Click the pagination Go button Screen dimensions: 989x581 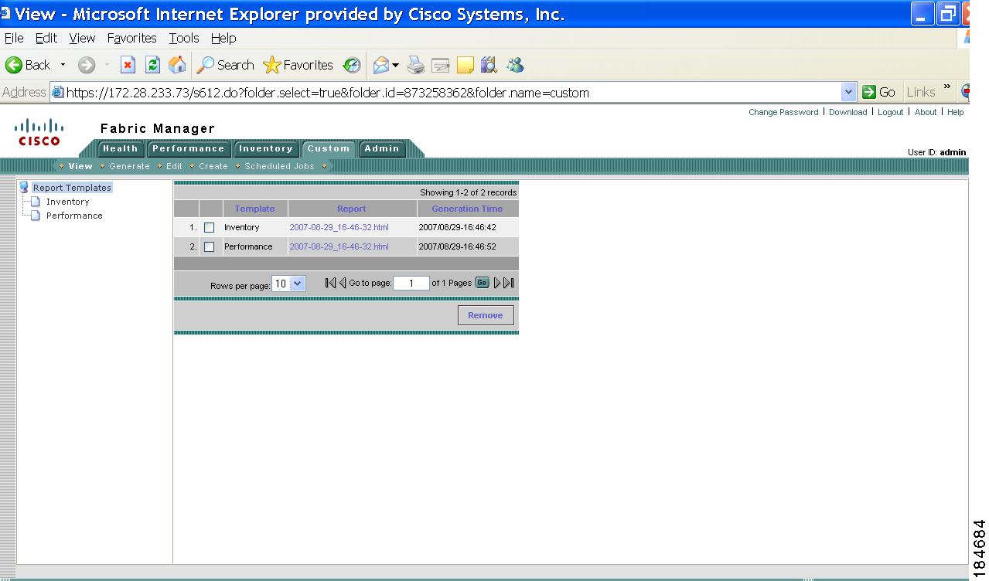click(x=482, y=283)
